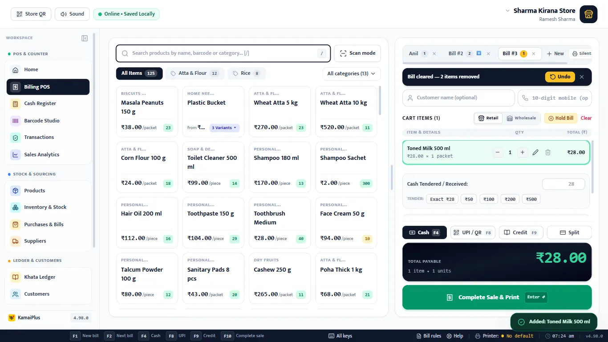Focus the product search field

point(223,53)
